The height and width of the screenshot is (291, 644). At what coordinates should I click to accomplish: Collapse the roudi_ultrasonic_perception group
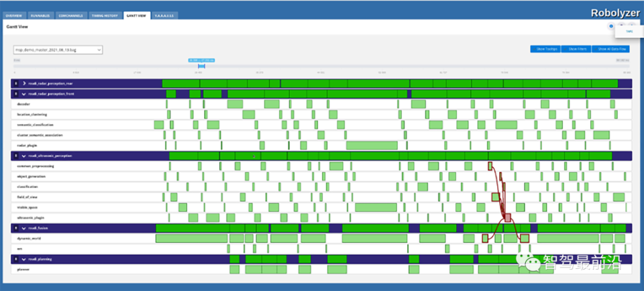tap(24, 156)
